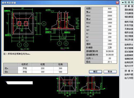
Task: Select 柱b 柱形式 方柱 cell
Action: 25,72
